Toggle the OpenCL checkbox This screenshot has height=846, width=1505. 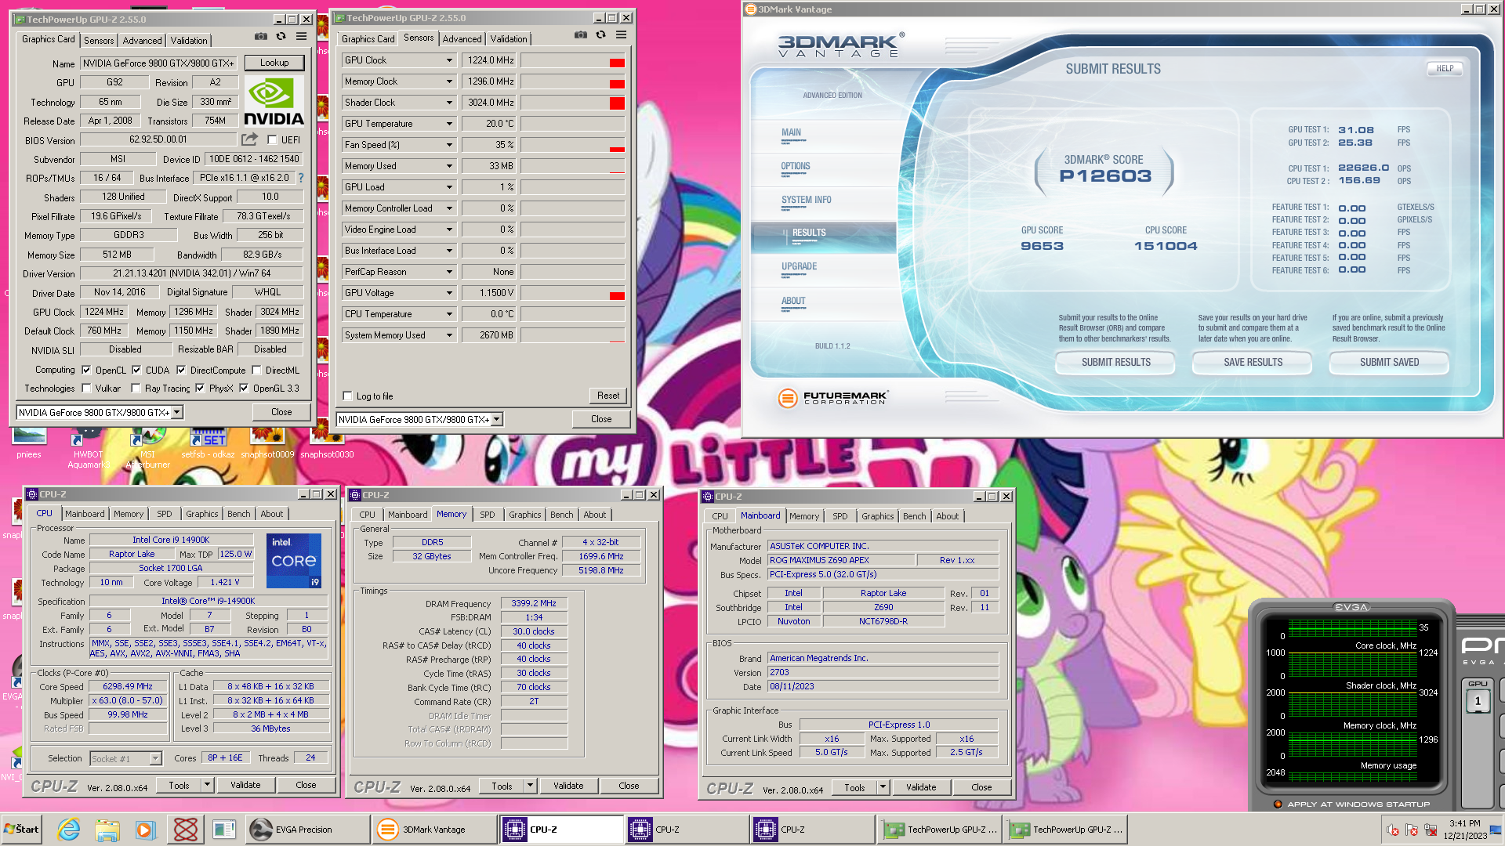pyautogui.click(x=87, y=371)
